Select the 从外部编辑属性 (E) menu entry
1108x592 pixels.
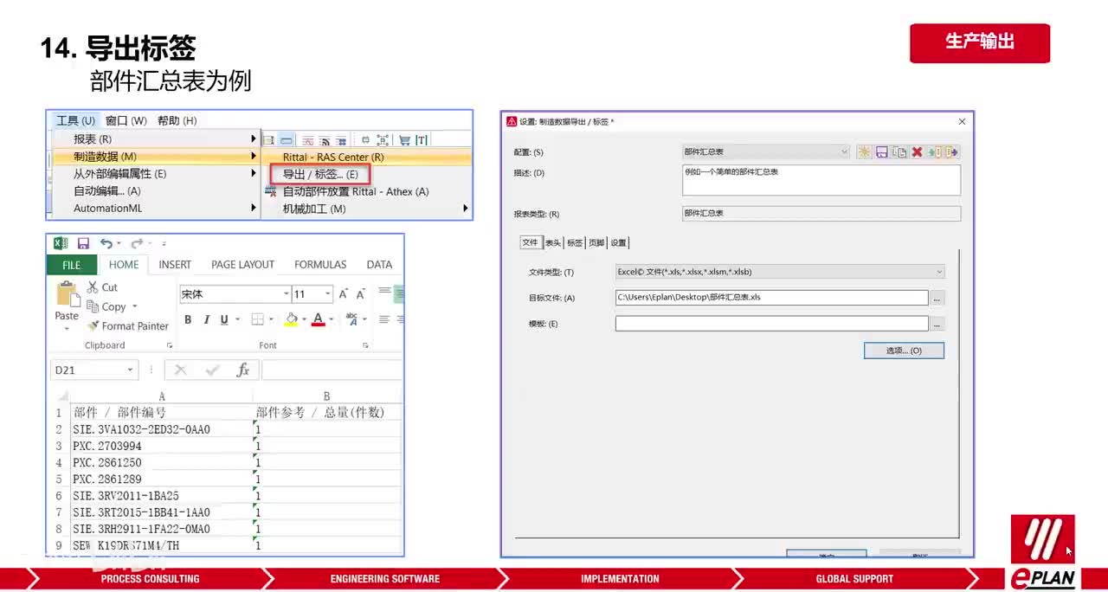point(156,174)
